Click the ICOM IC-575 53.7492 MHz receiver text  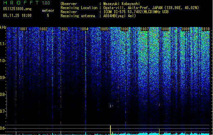click(x=136, y=12)
